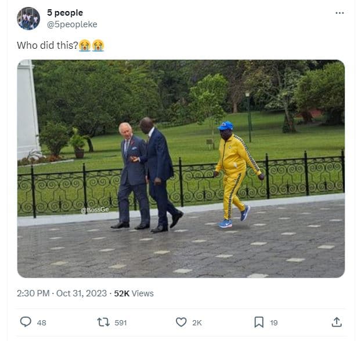Click the display name "5 people"
The width and height of the screenshot is (361, 341).
(65, 13)
